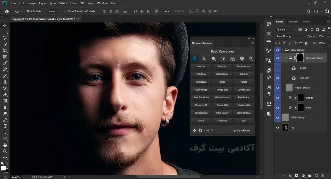Open the Fill dropdown arrow
331x179 pixels.
pyautogui.click(x=328, y=43)
